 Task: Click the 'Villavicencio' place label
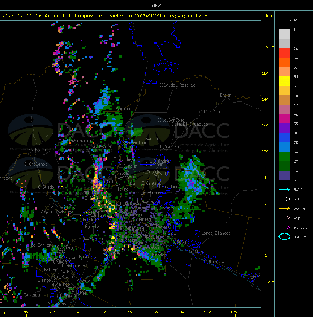pyautogui.click(x=76, y=140)
